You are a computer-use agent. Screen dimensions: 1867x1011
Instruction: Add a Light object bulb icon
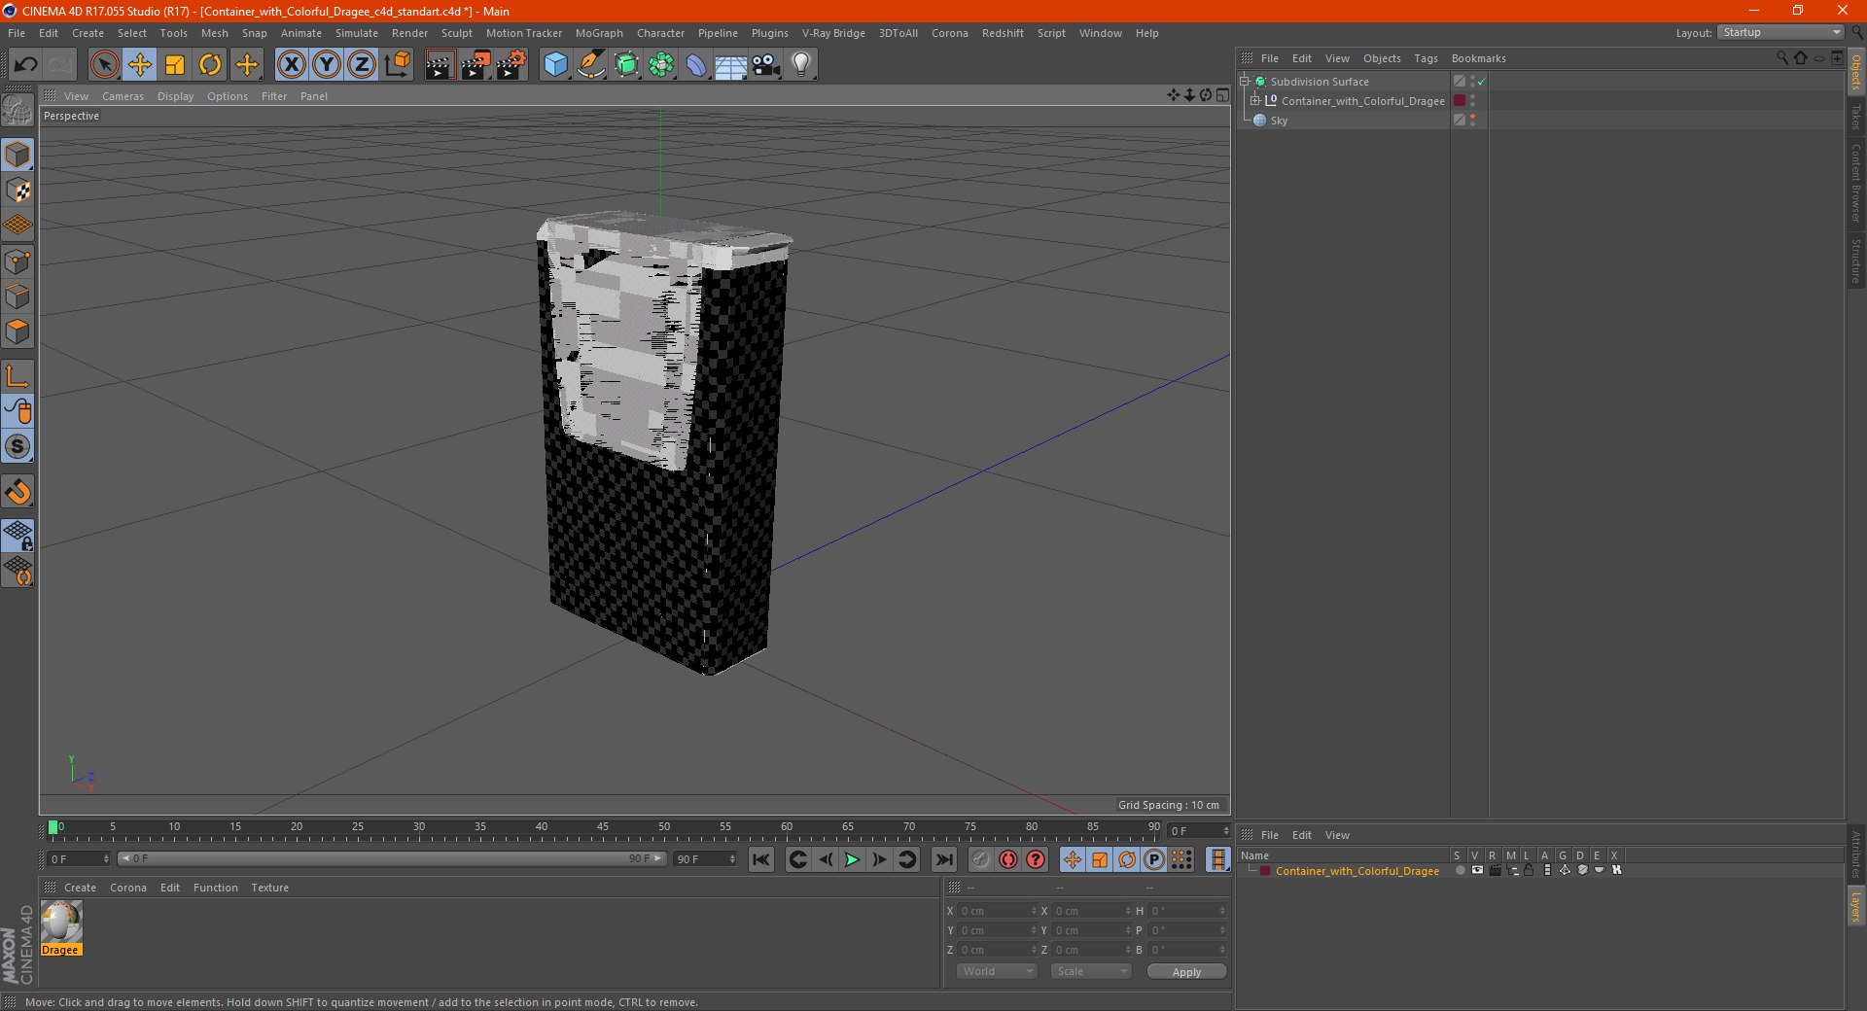pos(801,65)
